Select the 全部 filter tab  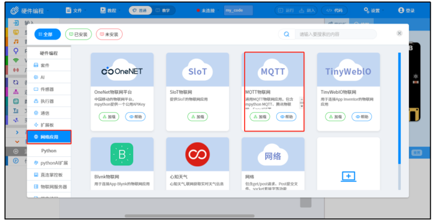47,34
